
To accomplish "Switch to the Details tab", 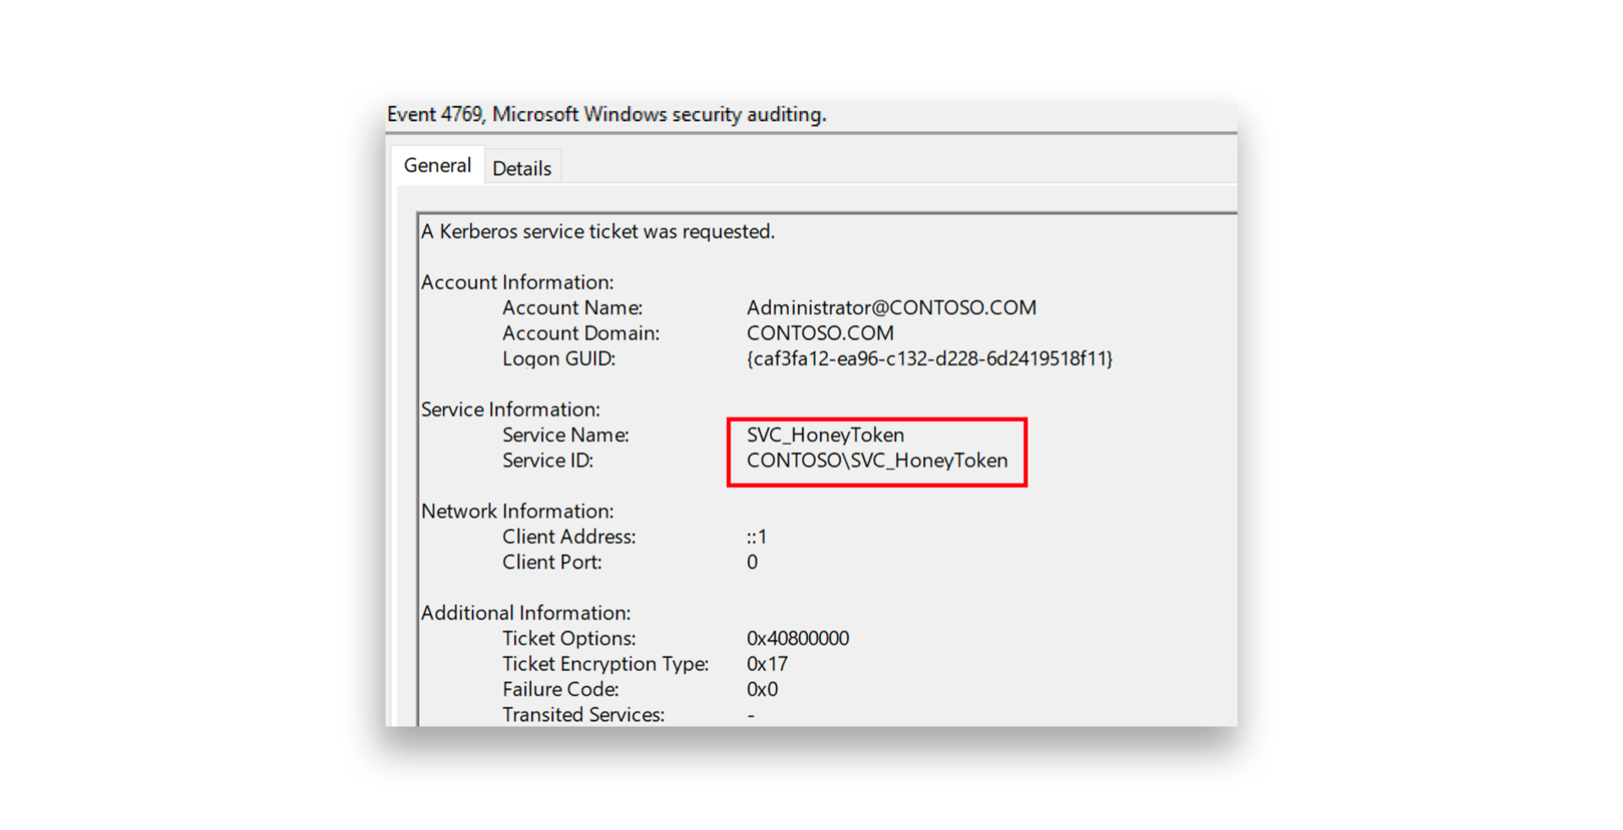I will [x=522, y=168].
